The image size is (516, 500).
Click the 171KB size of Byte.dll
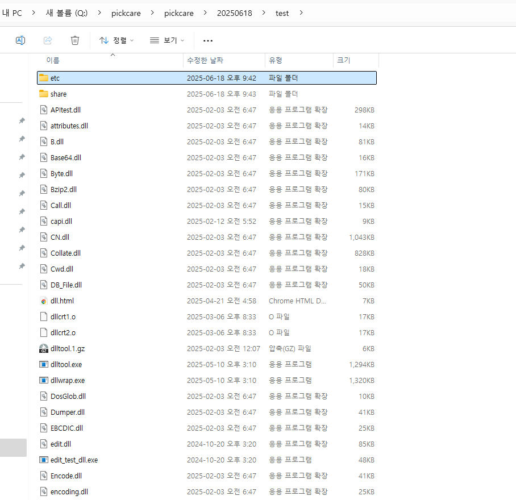click(x=364, y=174)
